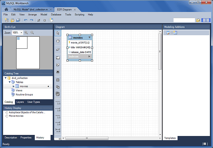Toggle the left sidebar visibility
Viewport: 213px width, 148px height.
(204, 20)
